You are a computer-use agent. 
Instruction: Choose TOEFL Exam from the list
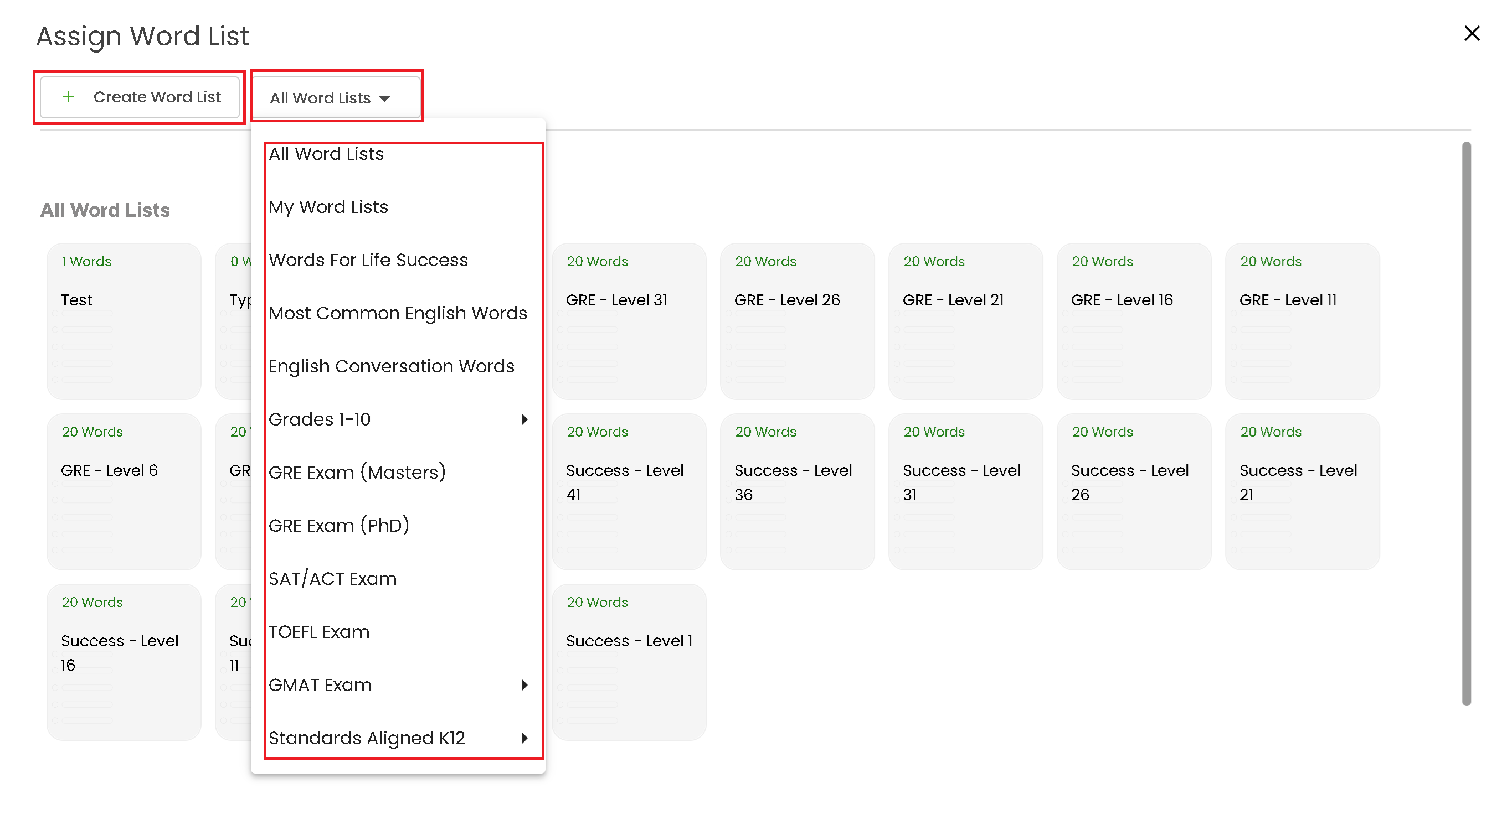pos(319,631)
